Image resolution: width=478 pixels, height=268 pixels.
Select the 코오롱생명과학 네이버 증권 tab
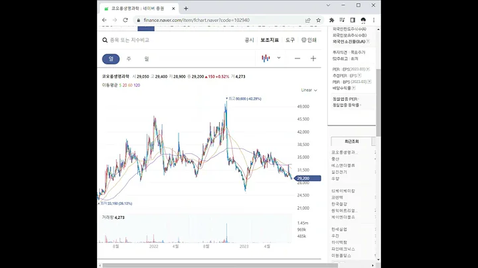point(138,9)
